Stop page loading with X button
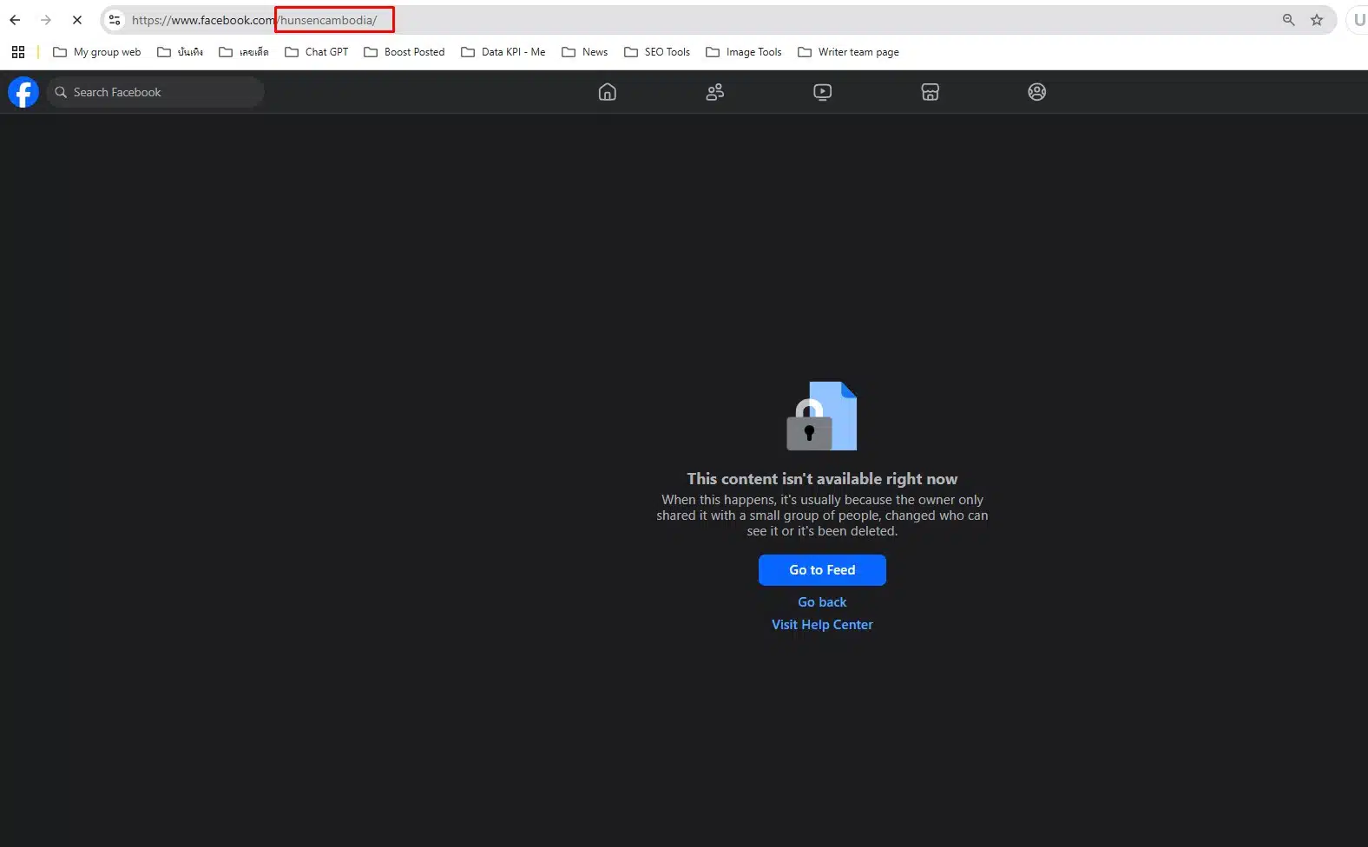The image size is (1368, 847). tap(76, 20)
